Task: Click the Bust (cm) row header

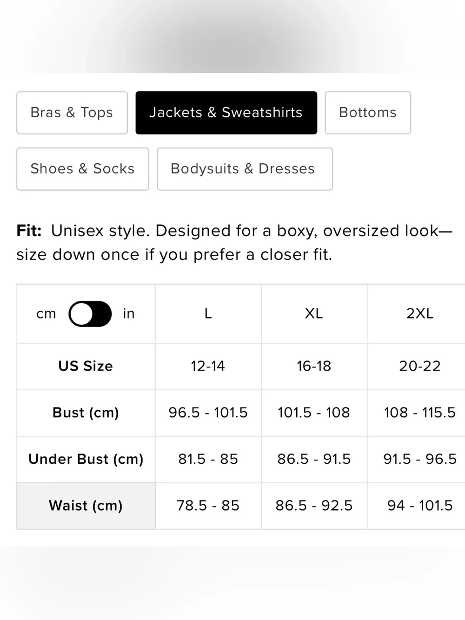Action: (86, 413)
